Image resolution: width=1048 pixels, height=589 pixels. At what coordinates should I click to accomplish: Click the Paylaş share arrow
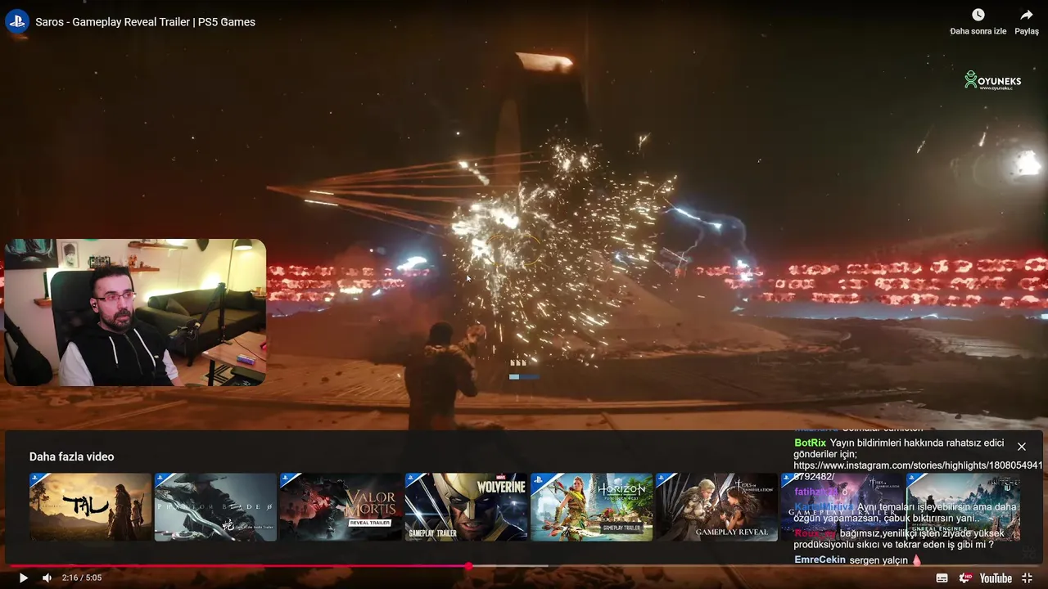pyautogui.click(x=1027, y=15)
